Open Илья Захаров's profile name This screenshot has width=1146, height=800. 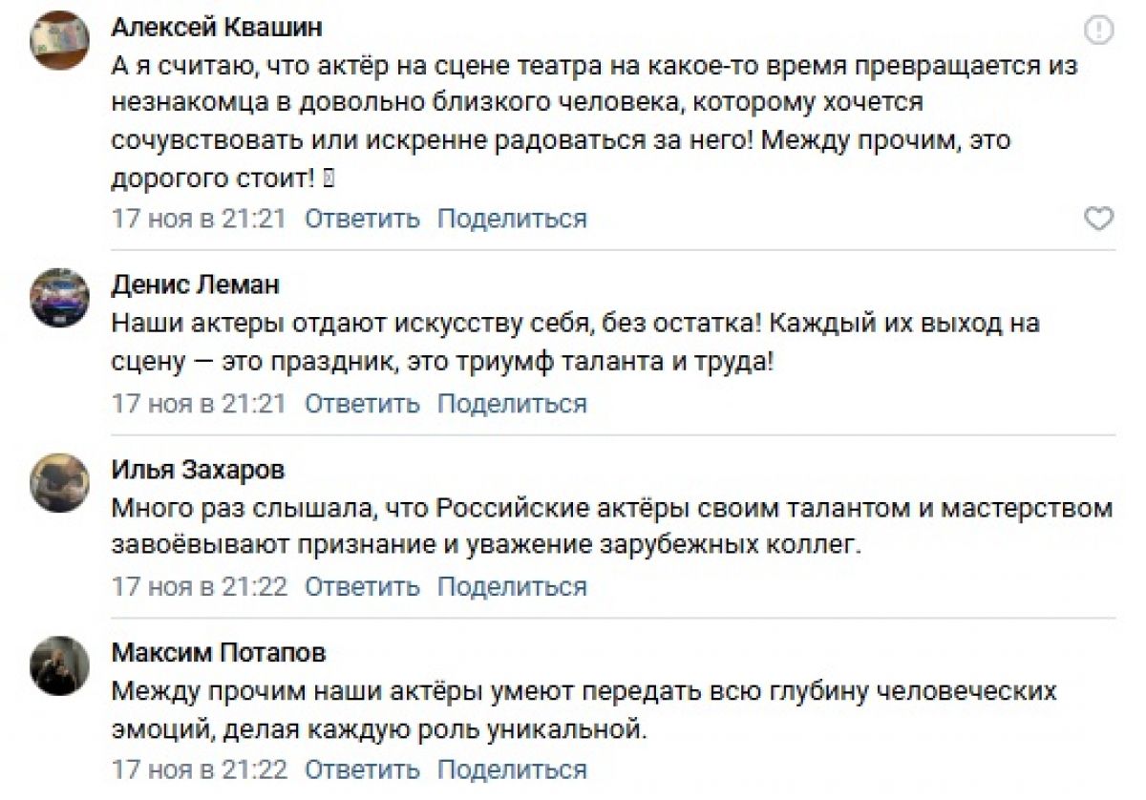[x=198, y=470]
